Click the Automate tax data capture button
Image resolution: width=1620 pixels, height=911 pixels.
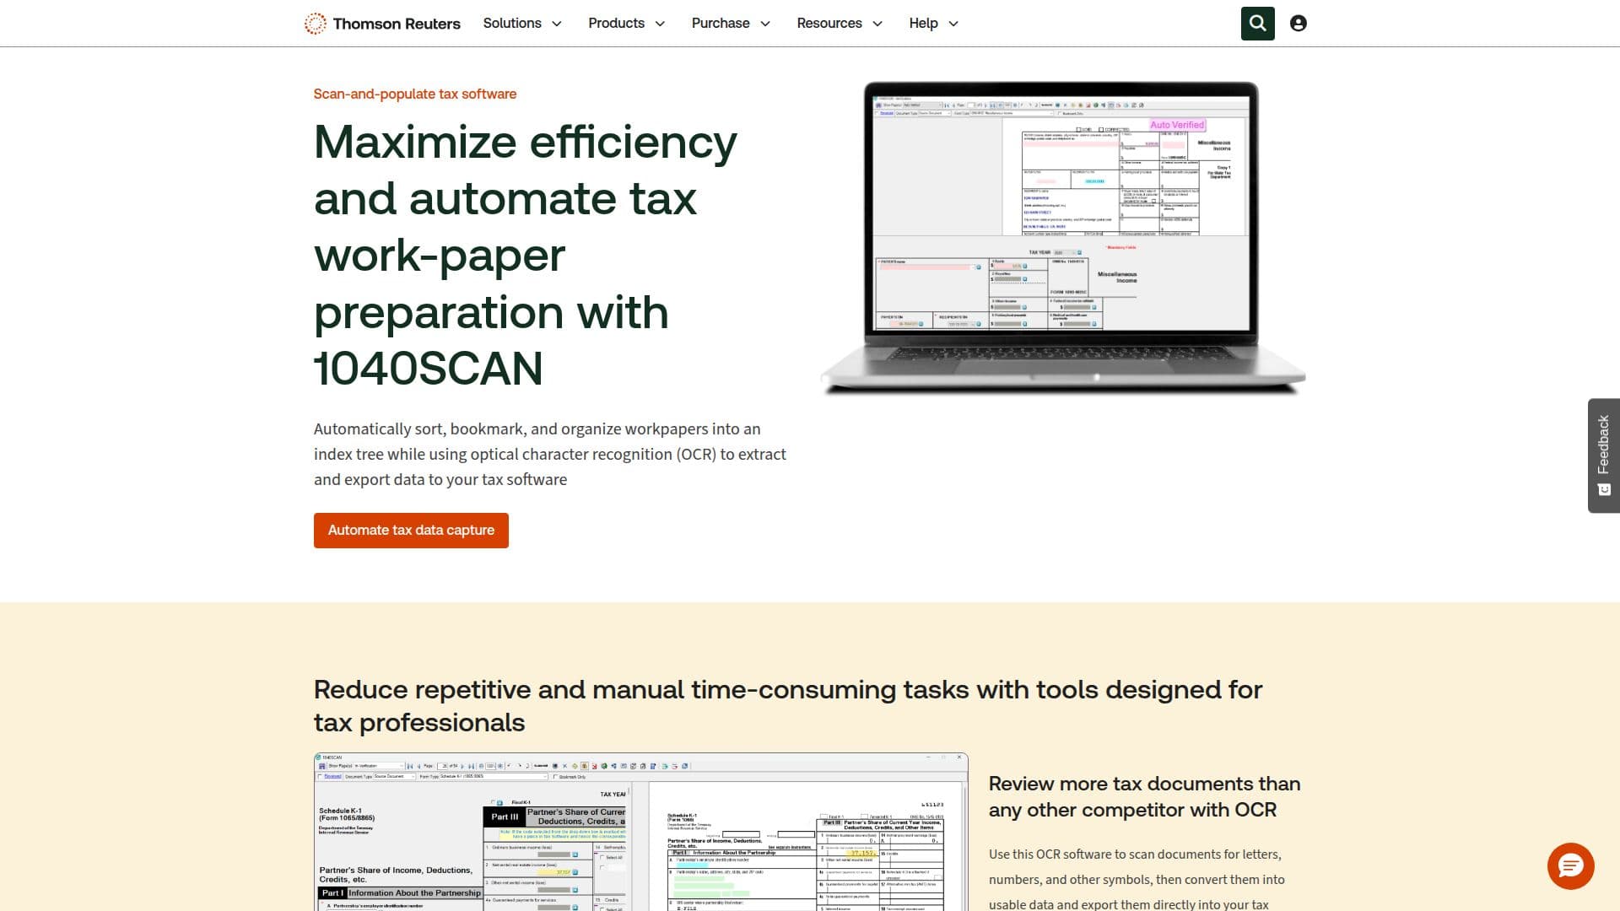click(411, 531)
